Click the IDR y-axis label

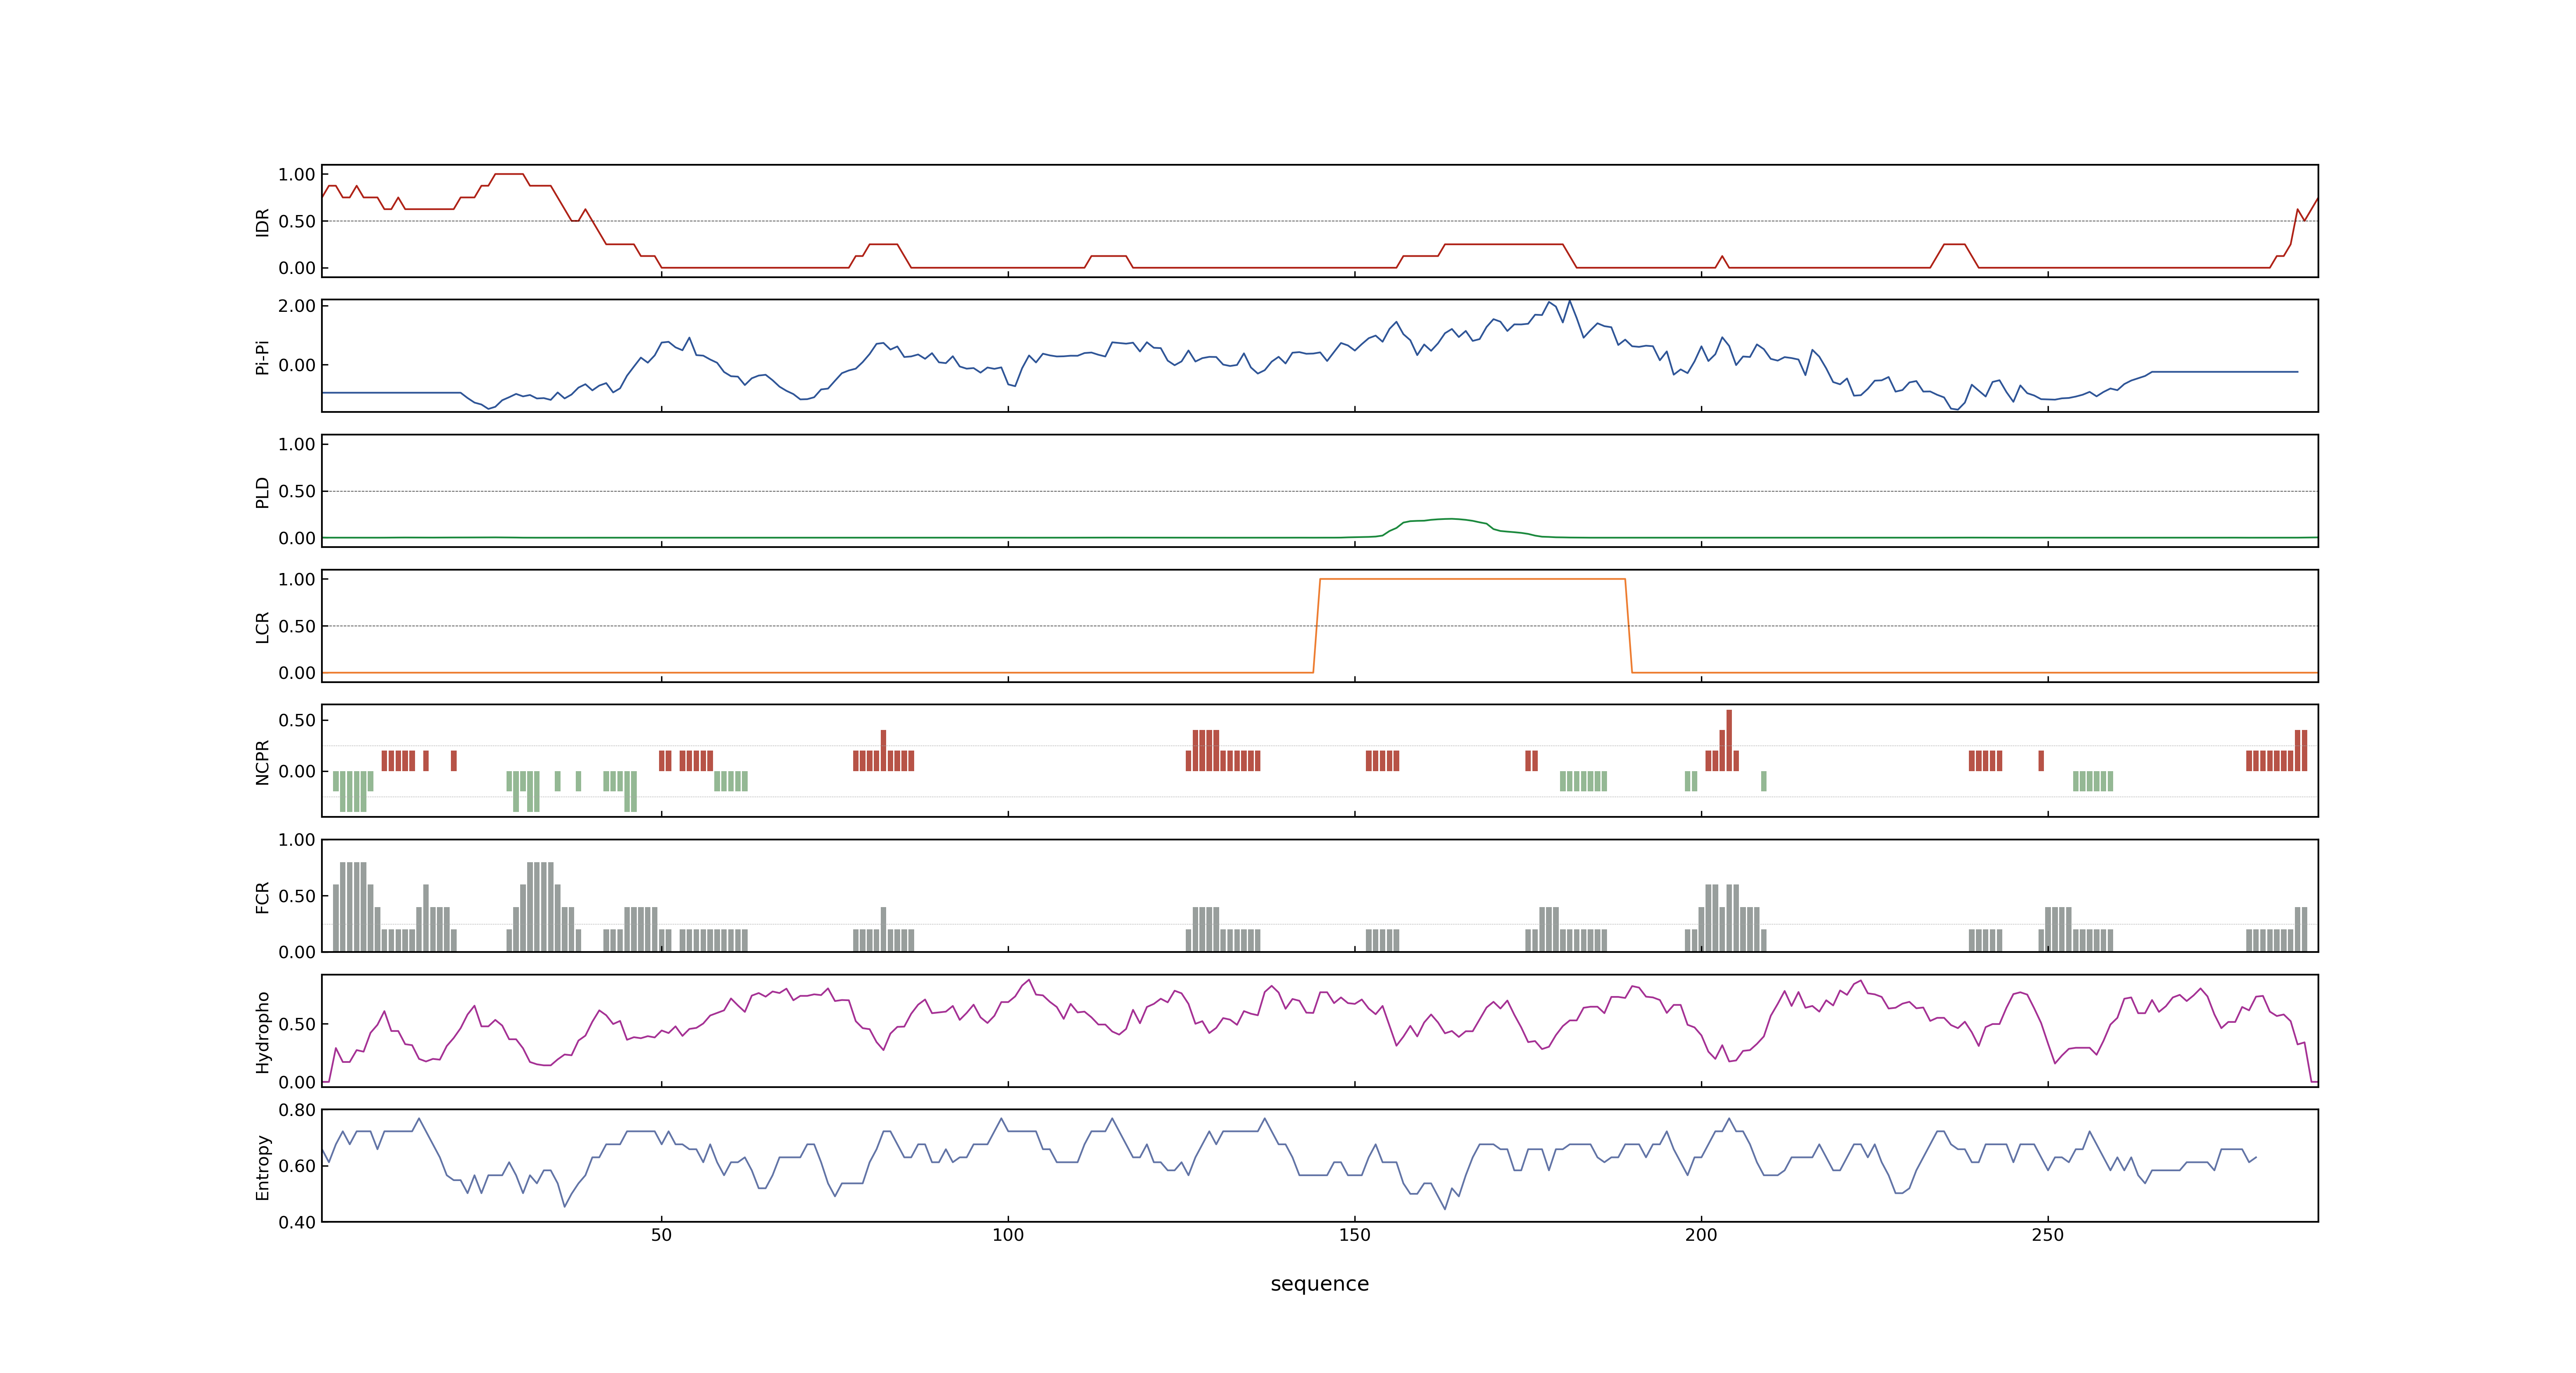tap(262, 222)
